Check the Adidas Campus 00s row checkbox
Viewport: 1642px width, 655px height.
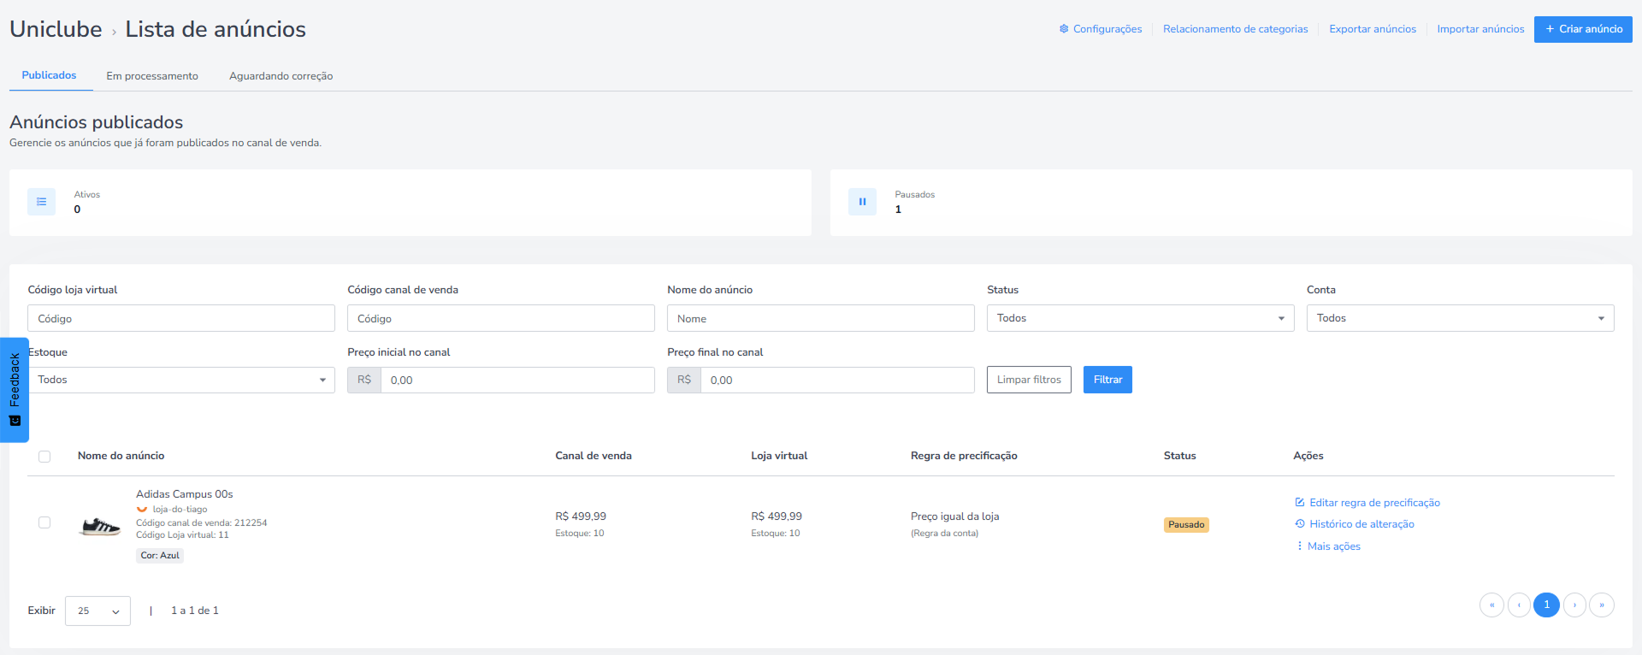tap(44, 522)
